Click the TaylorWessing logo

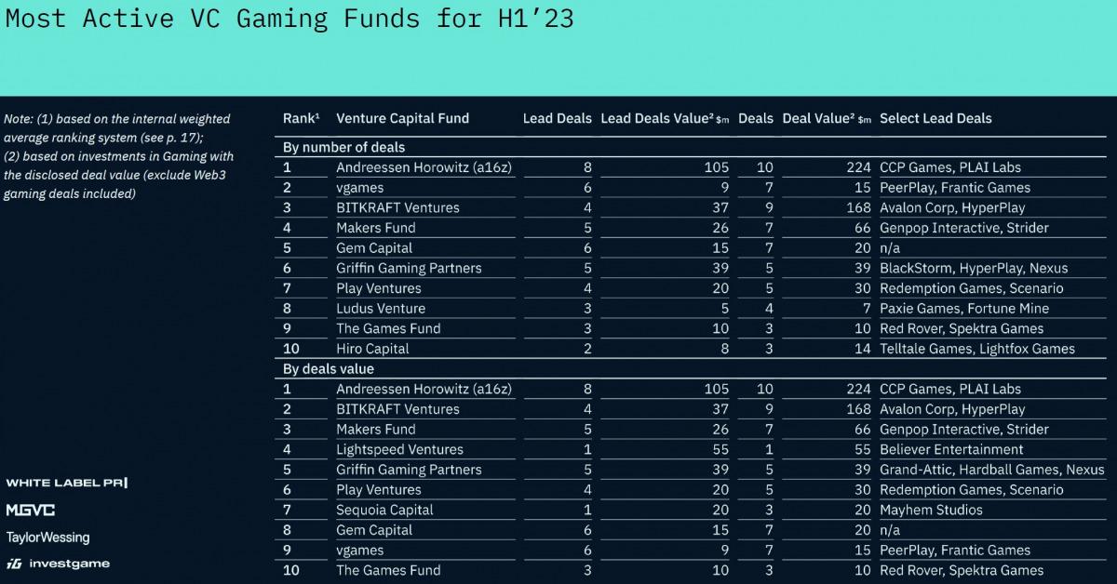[x=47, y=538]
